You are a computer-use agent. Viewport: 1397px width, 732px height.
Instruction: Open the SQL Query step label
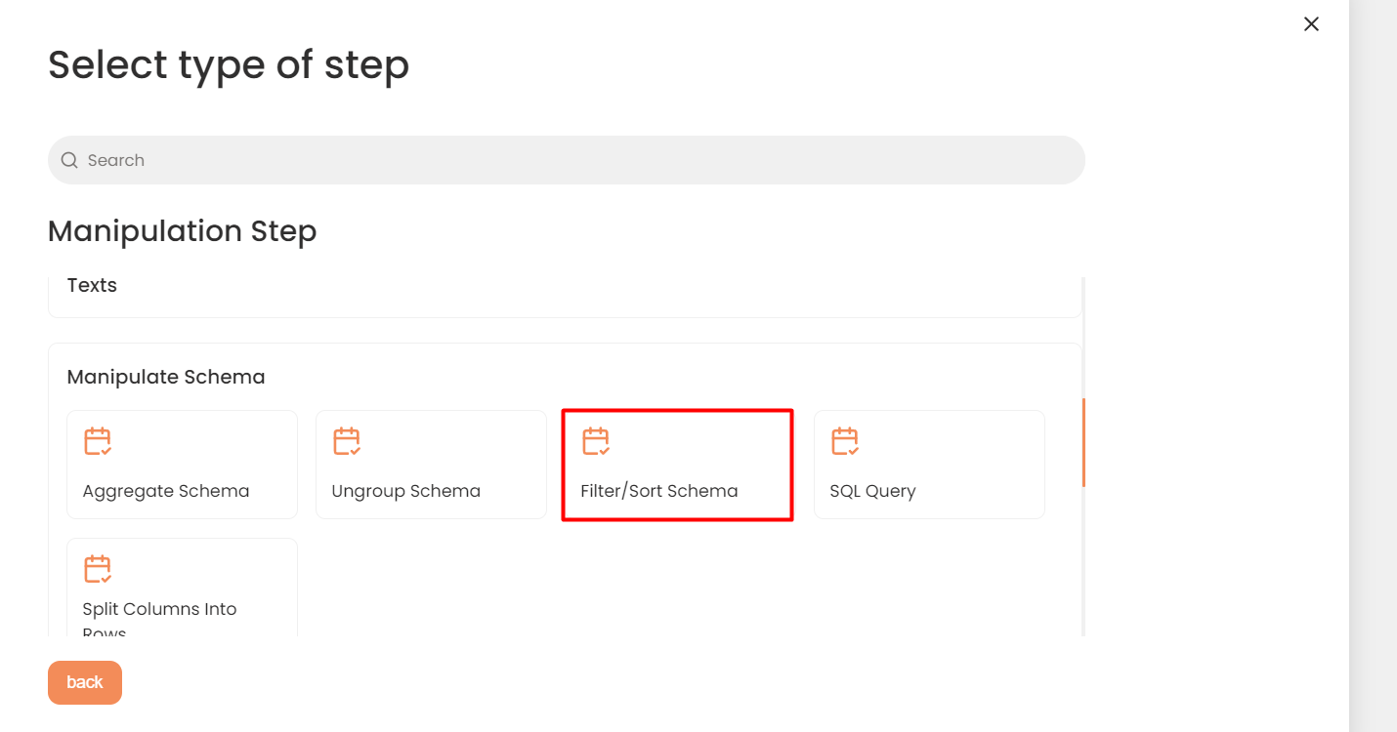pos(873,491)
